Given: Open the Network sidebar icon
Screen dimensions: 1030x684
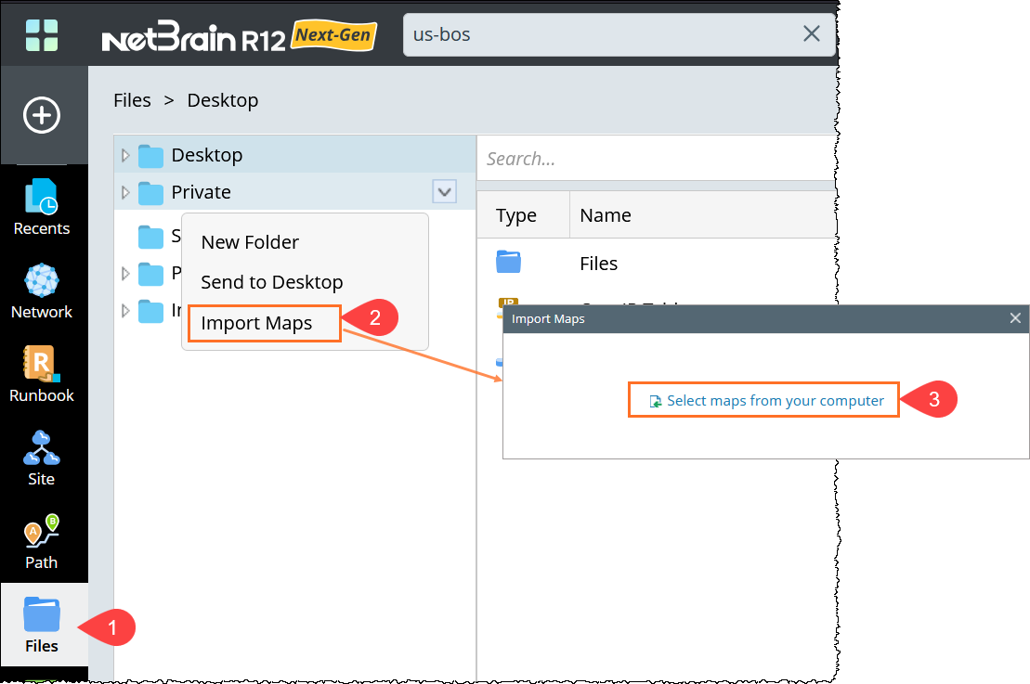Looking at the screenshot, I should 42,290.
